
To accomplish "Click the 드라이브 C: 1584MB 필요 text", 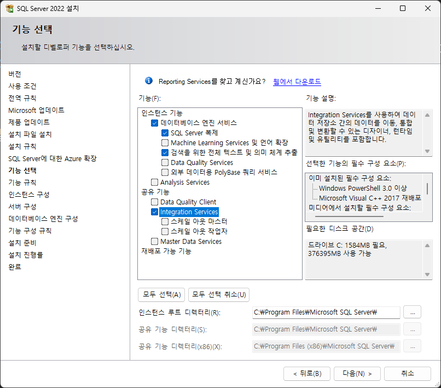I will [347, 246].
